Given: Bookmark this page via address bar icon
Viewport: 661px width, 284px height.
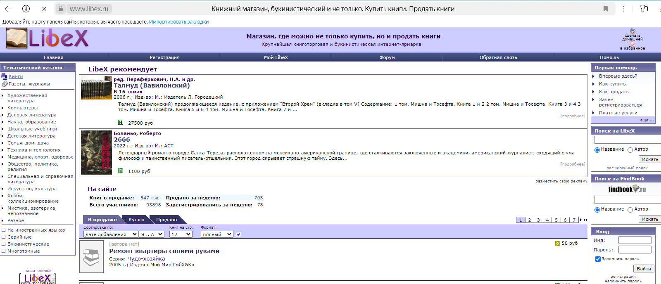Looking at the screenshot, I should (606, 9).
